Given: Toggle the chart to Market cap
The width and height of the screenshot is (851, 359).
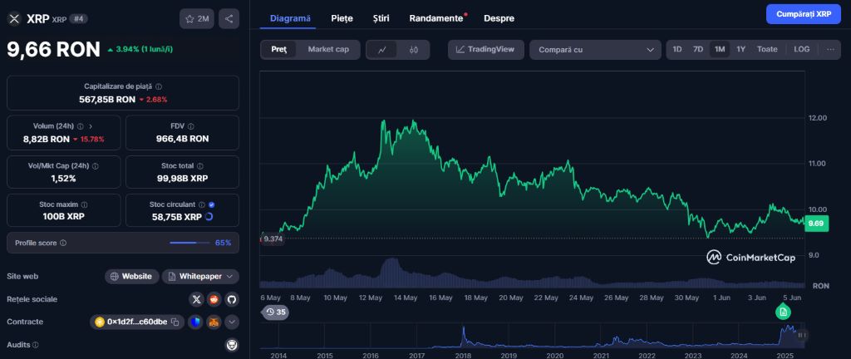Looking at the screenshot, I should [328, 50].
